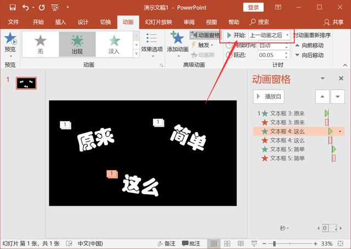Open the 文件 tab
The width and height of the screenshot is (351, 249).
13,22
